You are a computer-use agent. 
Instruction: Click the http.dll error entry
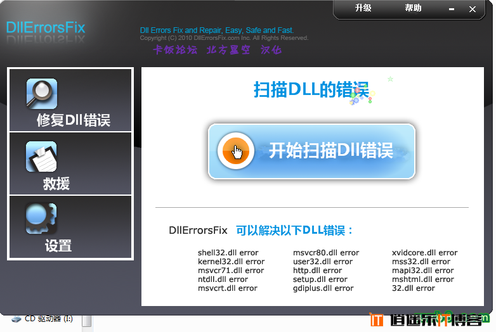point(318,271)
